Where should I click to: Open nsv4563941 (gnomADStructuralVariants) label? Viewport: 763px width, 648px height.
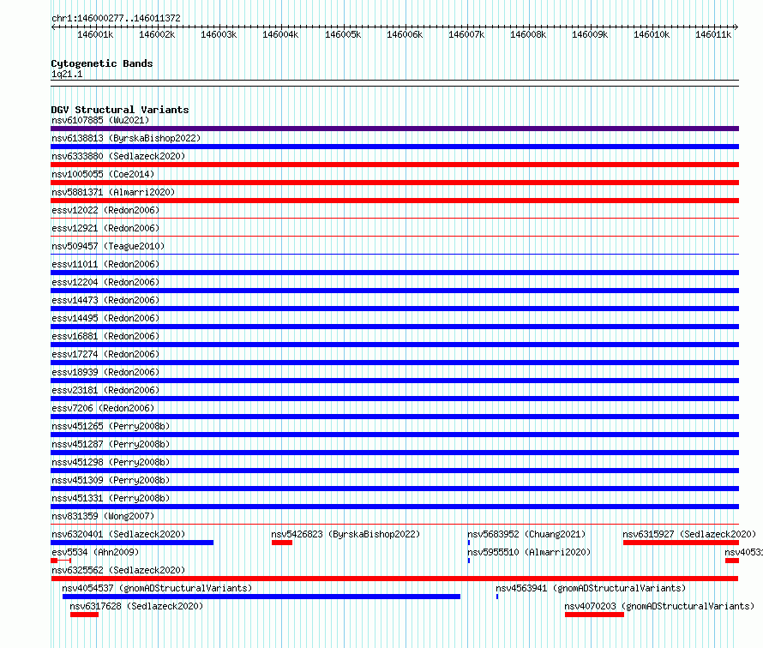(x=591, y=588)
